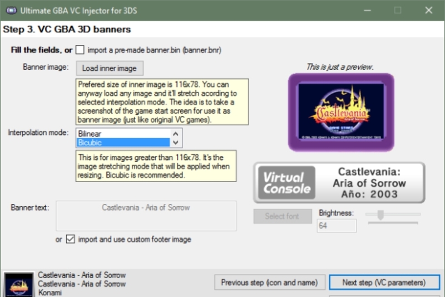Proceed to Next step (VC parameters)
This screenshot has height=297, width=445.
tap(384, 282)
